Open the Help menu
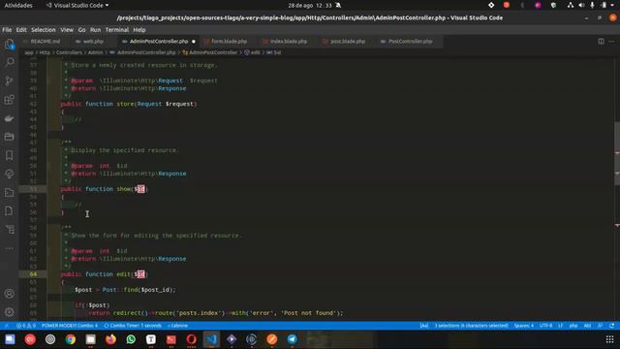The height and width of the screenshot is (349, 620). (x=139, y=30)
